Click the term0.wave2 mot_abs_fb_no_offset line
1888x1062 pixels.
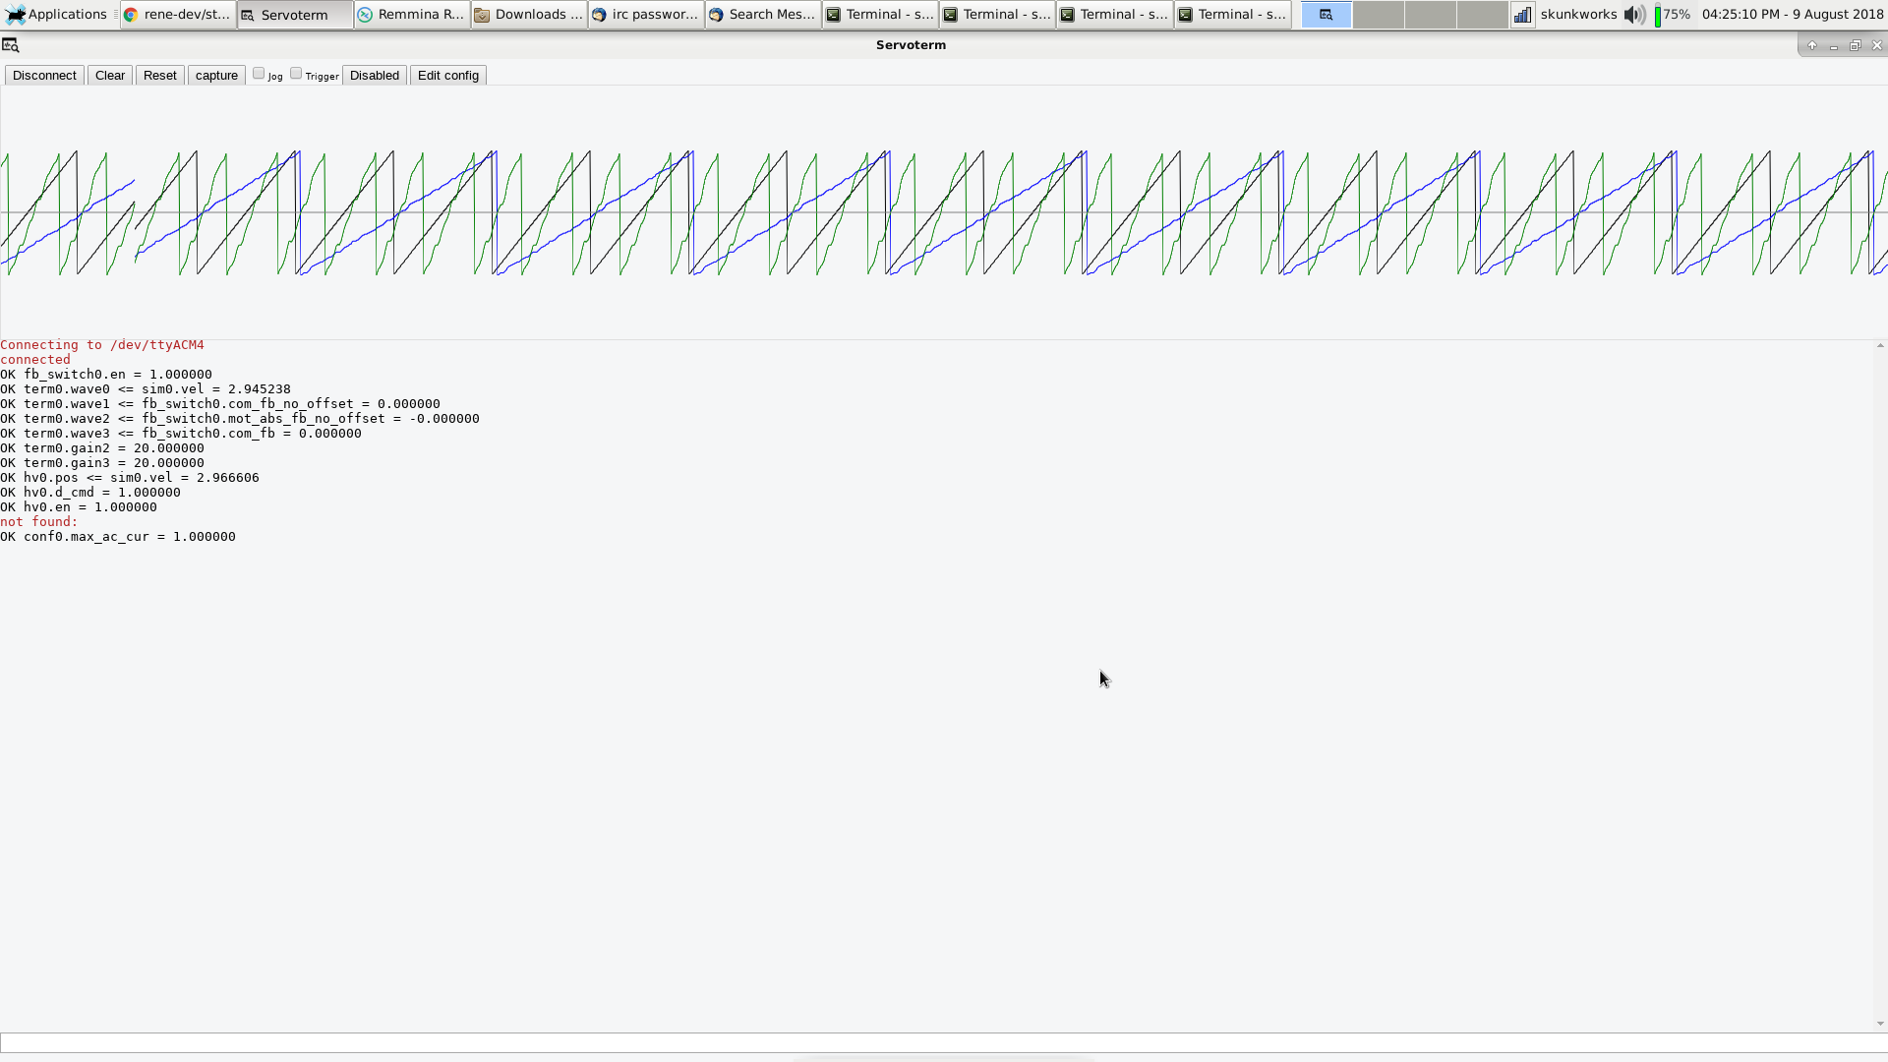point(240,419)
